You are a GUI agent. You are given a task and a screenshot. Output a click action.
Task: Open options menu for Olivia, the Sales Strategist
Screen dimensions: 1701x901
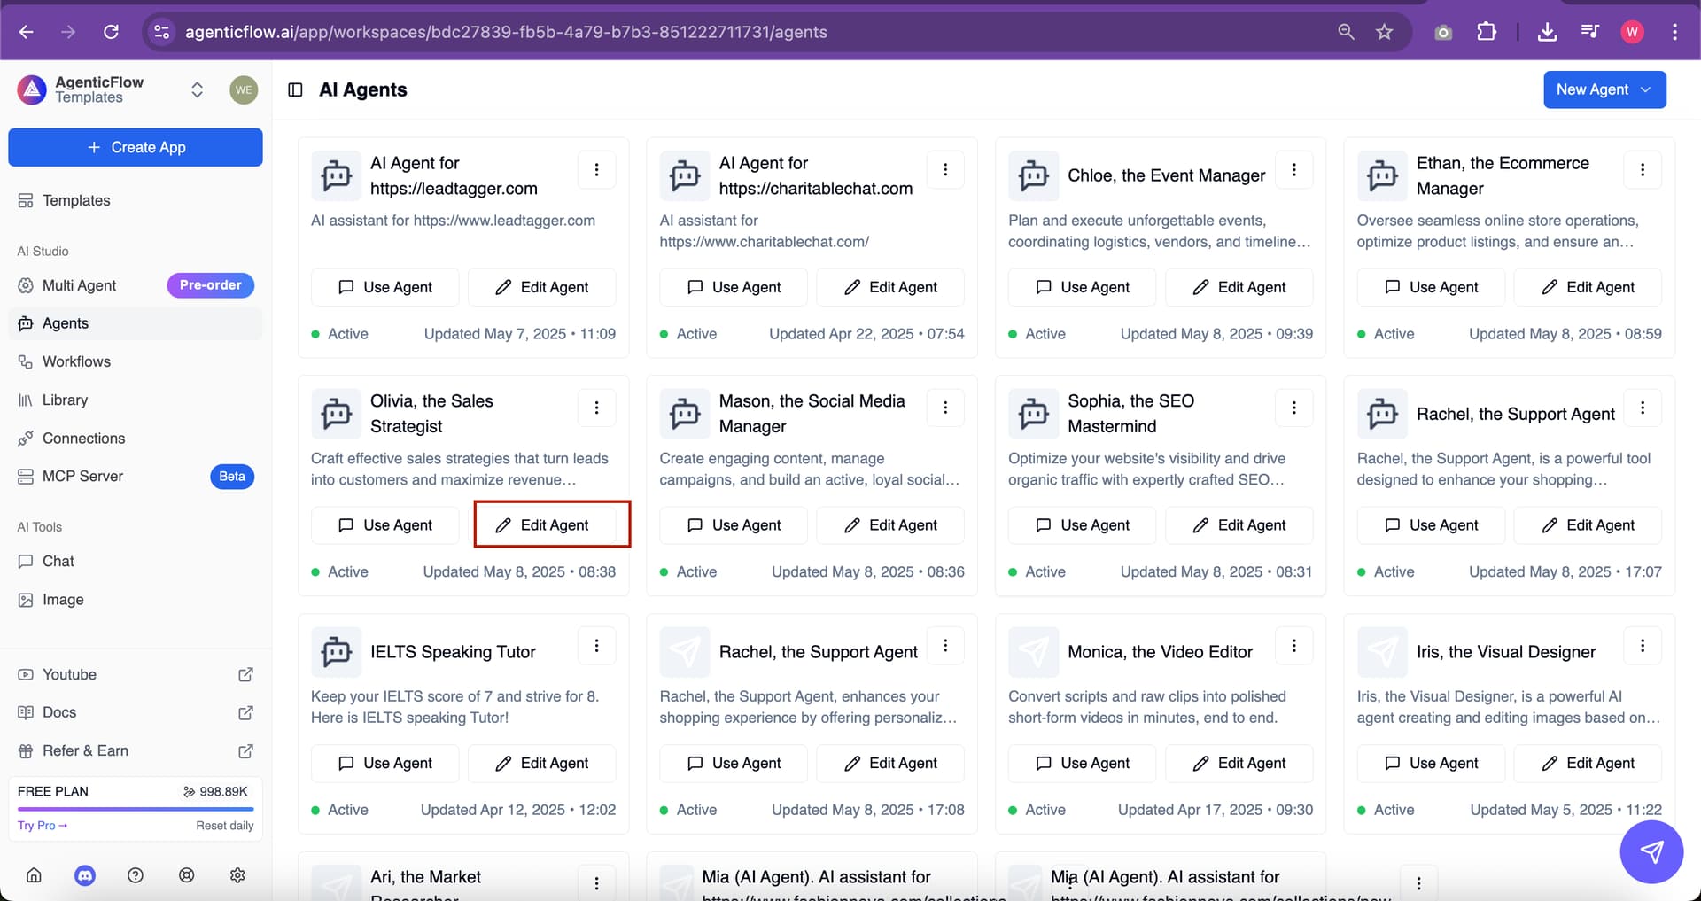596,408
